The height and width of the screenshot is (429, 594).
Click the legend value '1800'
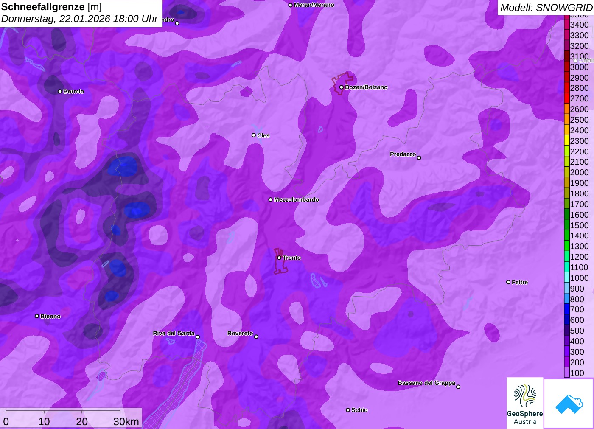click(x=579, y=193)
